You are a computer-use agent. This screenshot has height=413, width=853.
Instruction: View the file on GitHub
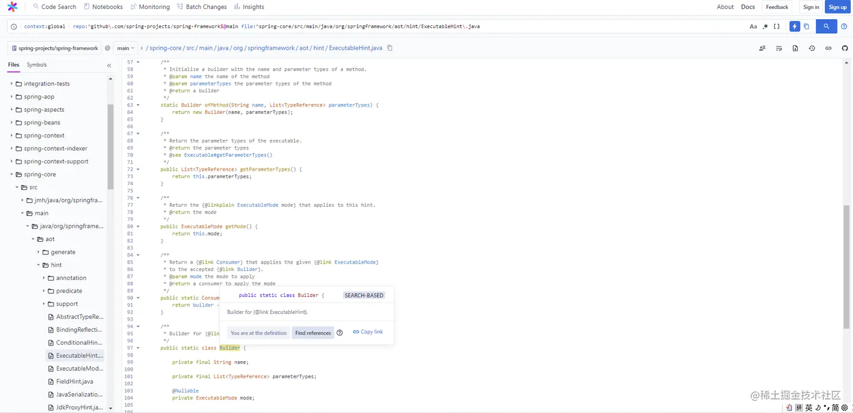(x=845, y=48)
